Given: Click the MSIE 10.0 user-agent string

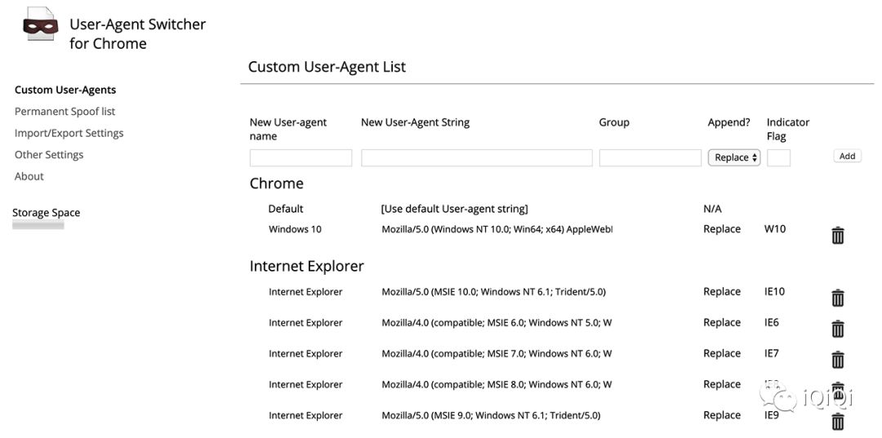Looking at the screenshot, I should (x=493, y=291).
